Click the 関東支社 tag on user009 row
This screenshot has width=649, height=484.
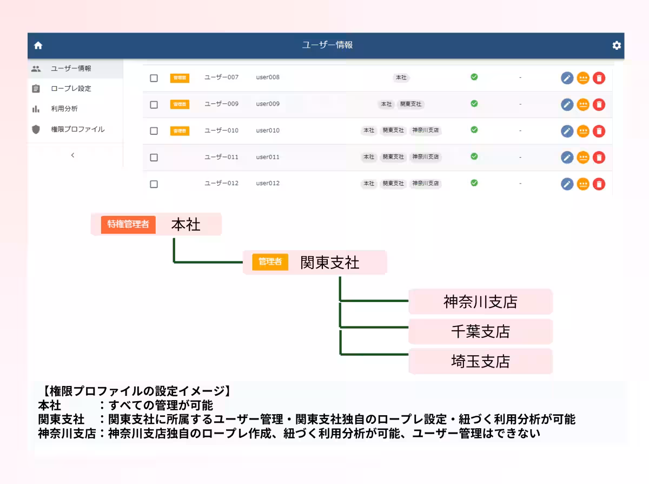tap(410, 104)
